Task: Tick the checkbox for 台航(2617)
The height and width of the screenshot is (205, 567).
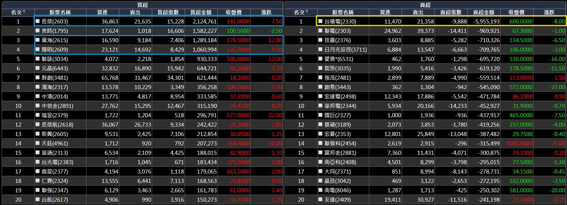Action: click(38, 199)
